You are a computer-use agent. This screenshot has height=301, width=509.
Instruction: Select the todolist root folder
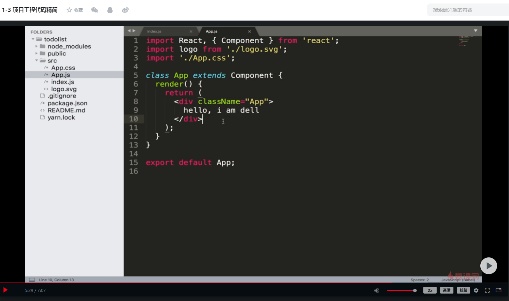coord(55,39)
